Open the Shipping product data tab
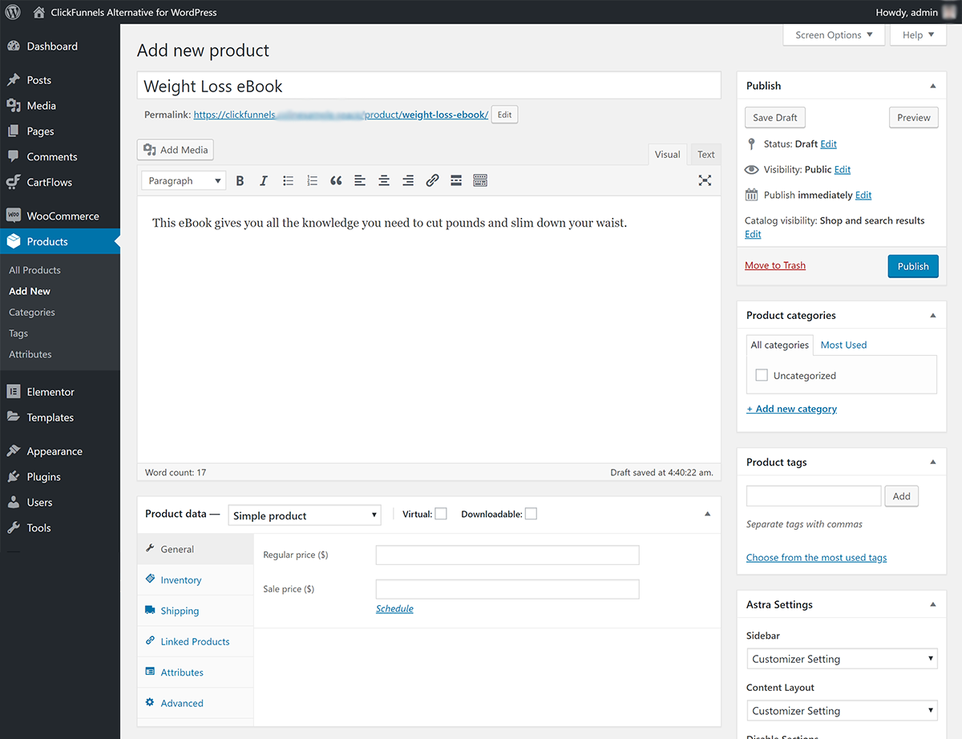962x739 pixels. [x=196, y=611]
